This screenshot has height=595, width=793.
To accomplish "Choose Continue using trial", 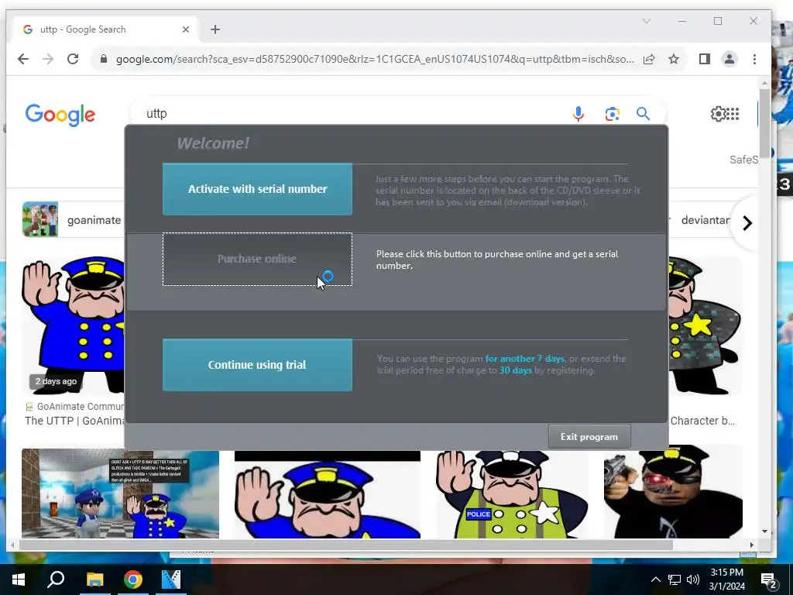I will pyautogui.click(x=257, y=365).
